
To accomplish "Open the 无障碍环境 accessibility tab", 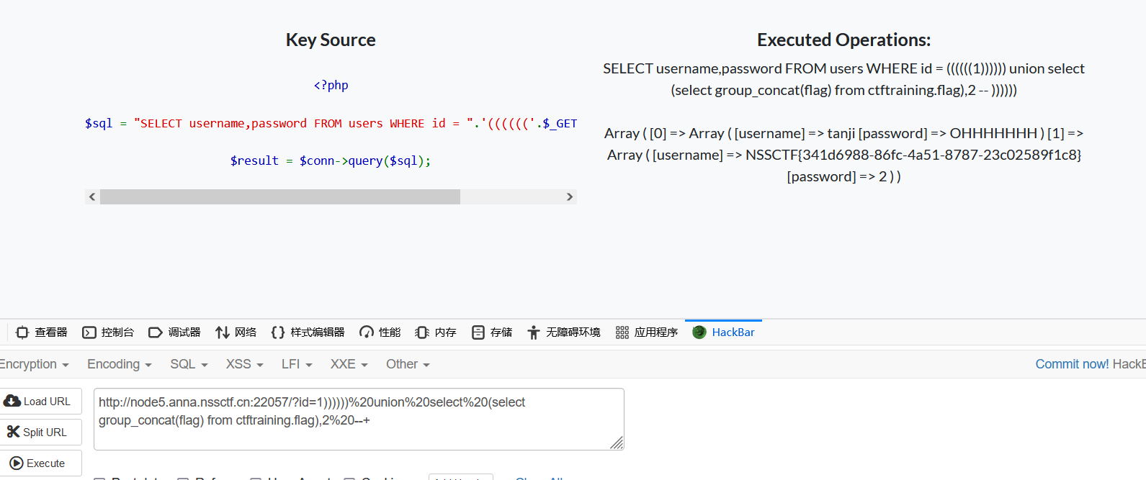I will coord(563,332).
